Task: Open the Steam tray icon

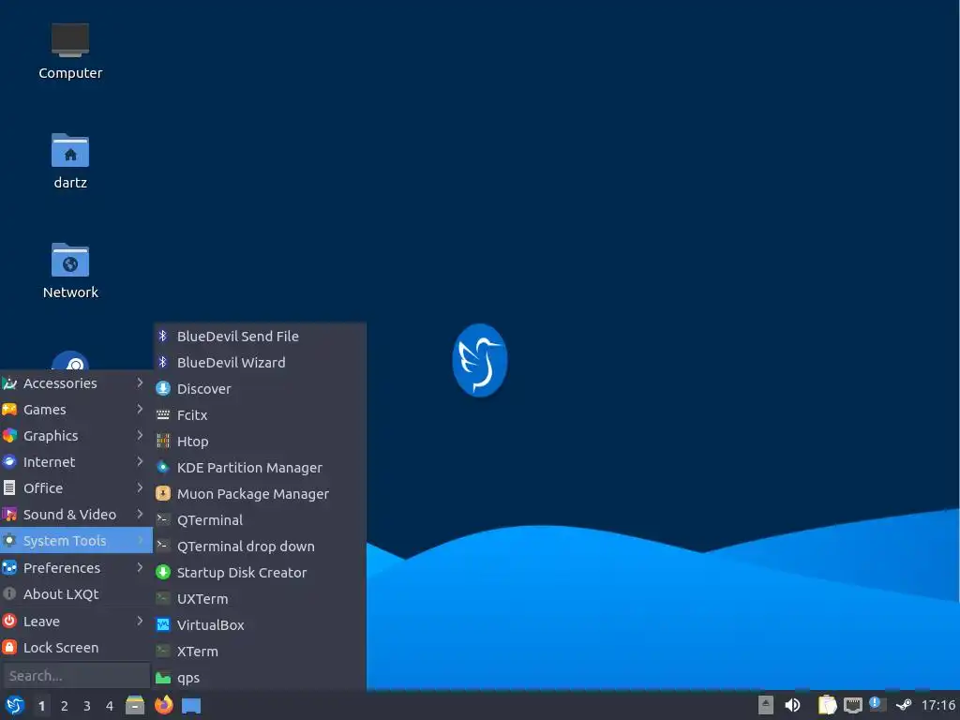Action: coord(904,705)
